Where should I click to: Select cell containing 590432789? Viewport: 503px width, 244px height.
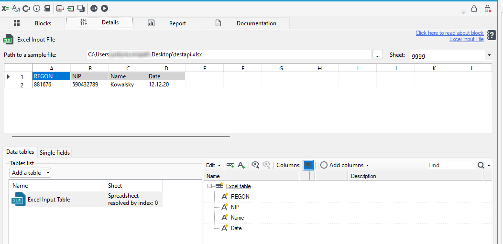tap(89, 84)
